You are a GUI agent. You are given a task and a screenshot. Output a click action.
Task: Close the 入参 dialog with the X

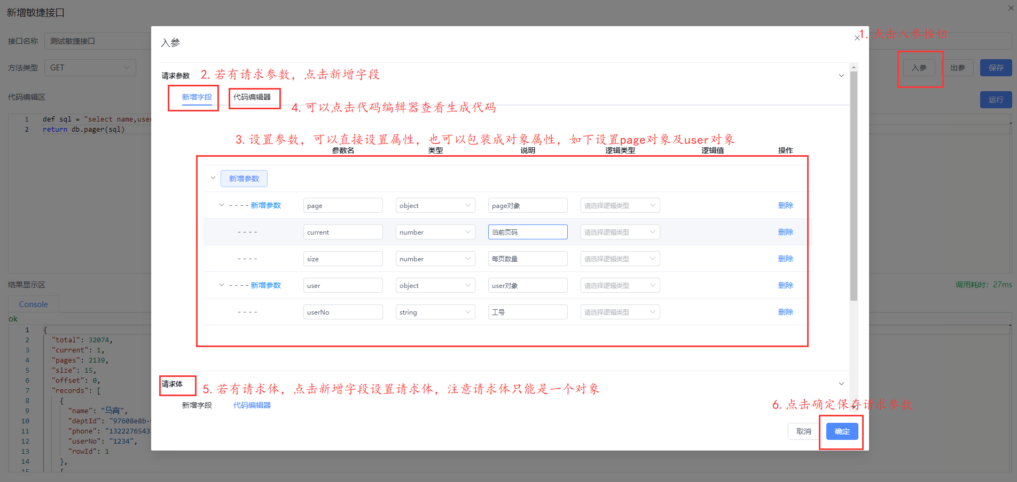pos(857,37)
